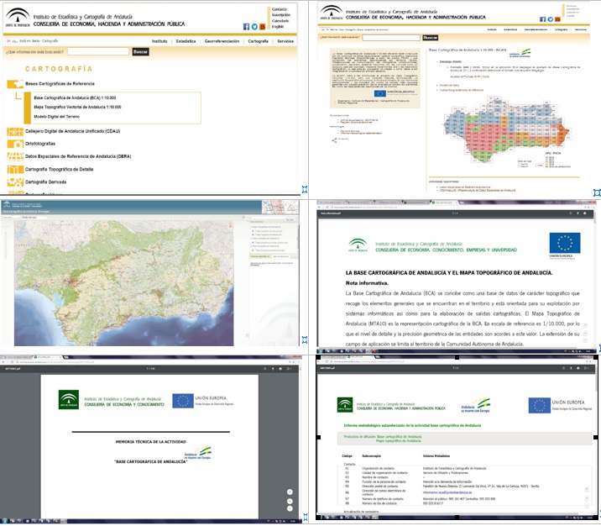Click download icon in Nota informativa PDF toolbar

click(577, 213)
